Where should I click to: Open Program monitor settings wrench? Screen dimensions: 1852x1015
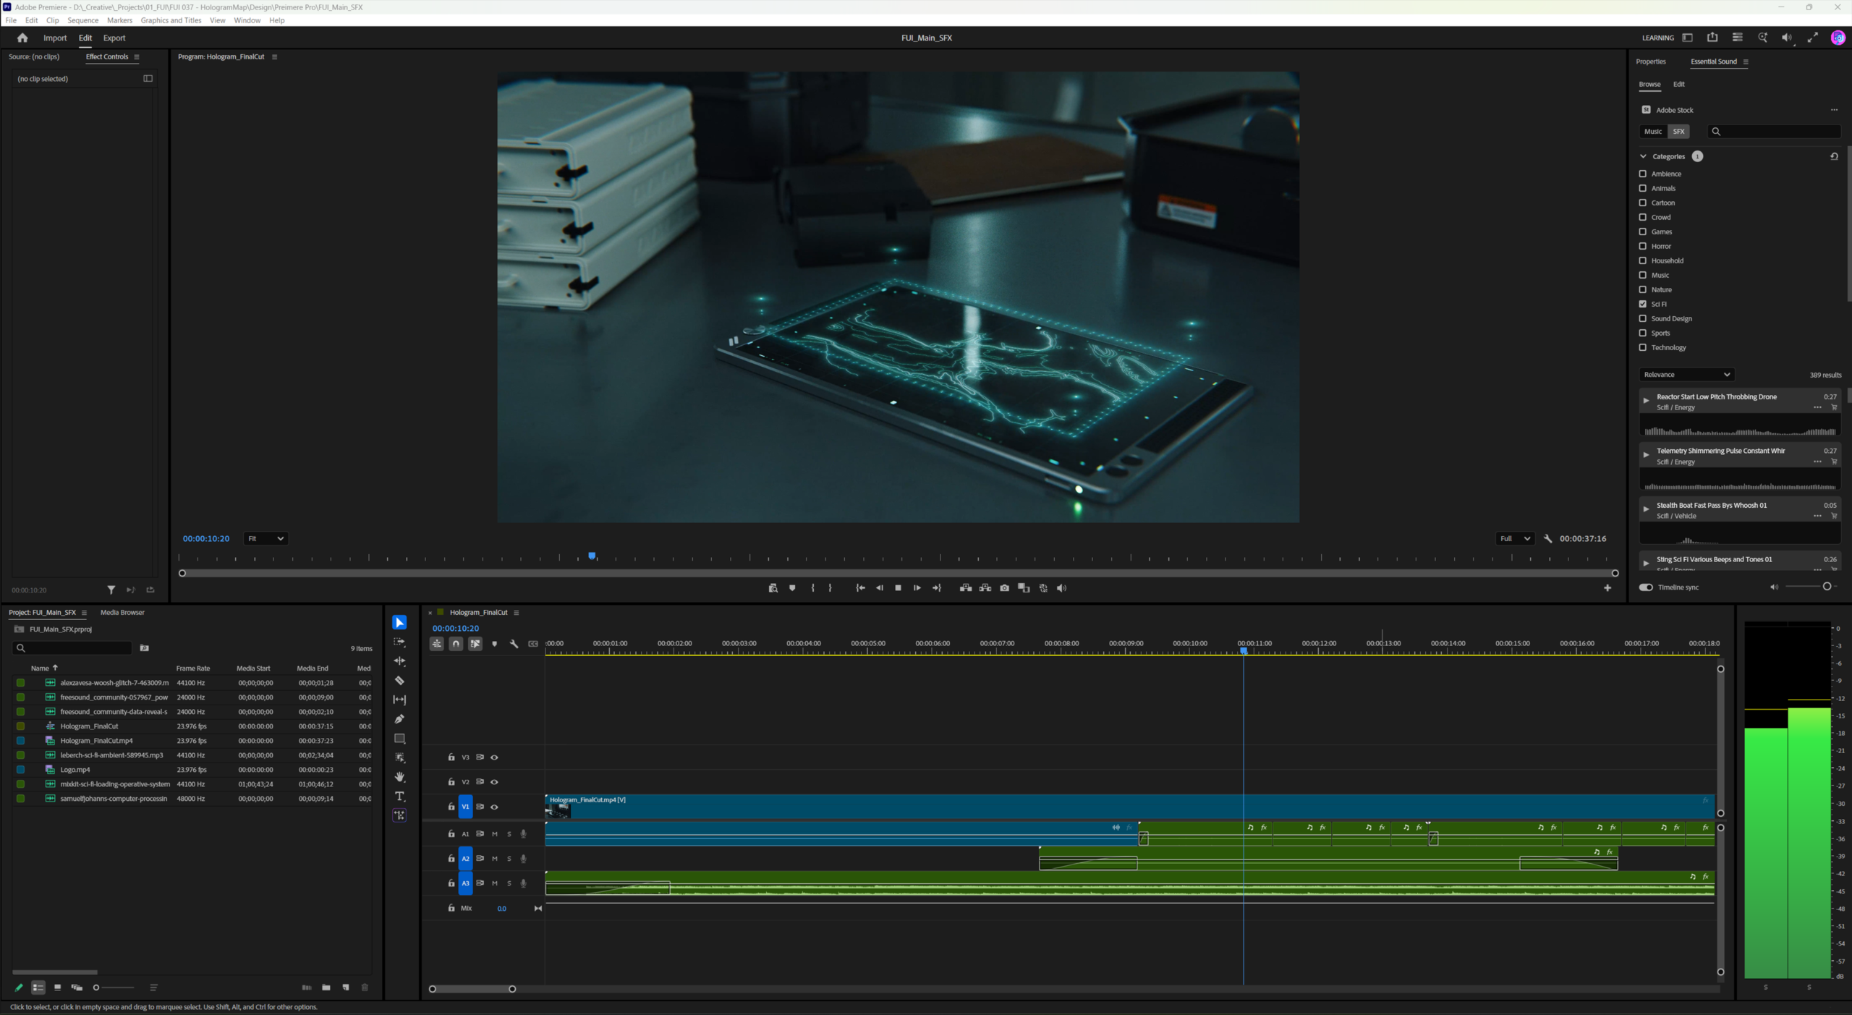[1547, 539]
